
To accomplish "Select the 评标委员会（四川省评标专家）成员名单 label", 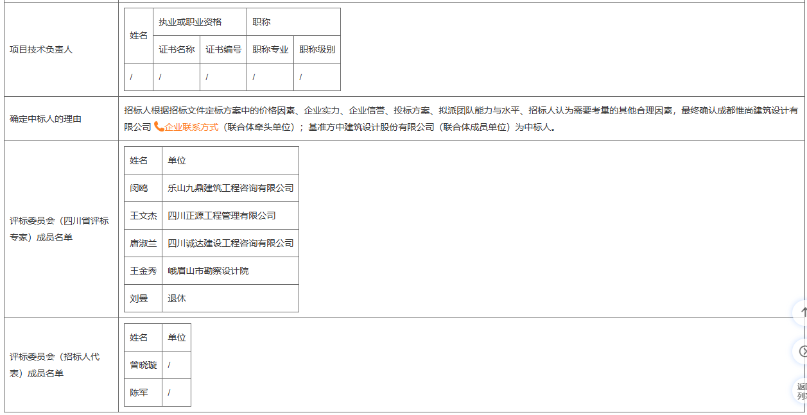I will point(59,229).
